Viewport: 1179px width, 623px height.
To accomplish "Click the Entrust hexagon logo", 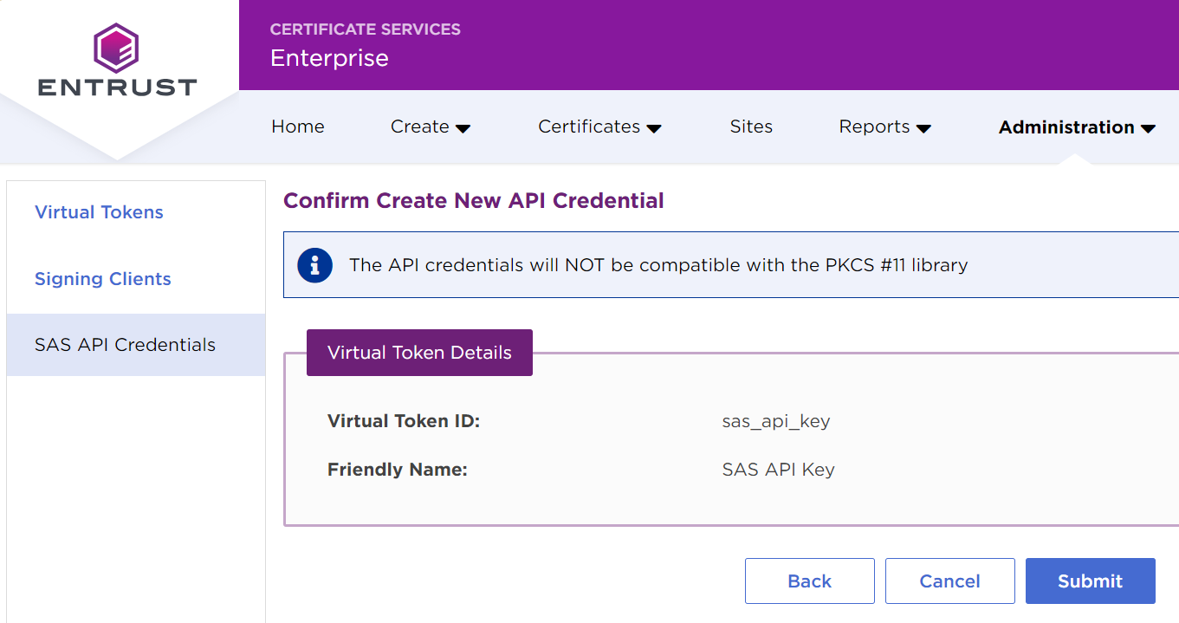I will [117, 49].
